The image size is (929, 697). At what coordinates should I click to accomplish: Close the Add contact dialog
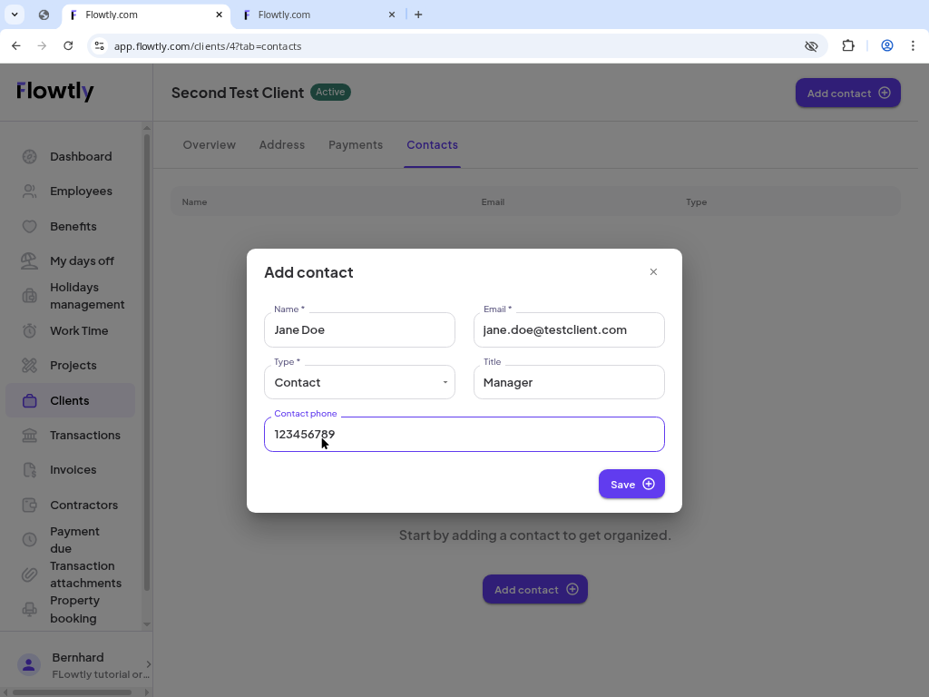click(x=653, y=271)
